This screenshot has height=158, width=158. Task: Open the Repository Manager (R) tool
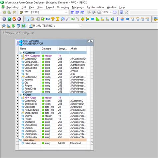tap(4, 19)
